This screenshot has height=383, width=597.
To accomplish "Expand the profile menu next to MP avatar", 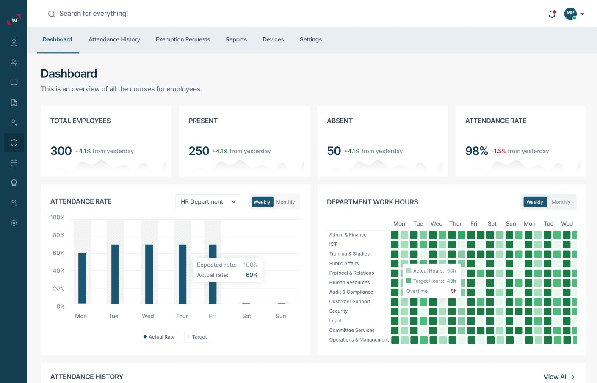I will [x=583, y=14].
